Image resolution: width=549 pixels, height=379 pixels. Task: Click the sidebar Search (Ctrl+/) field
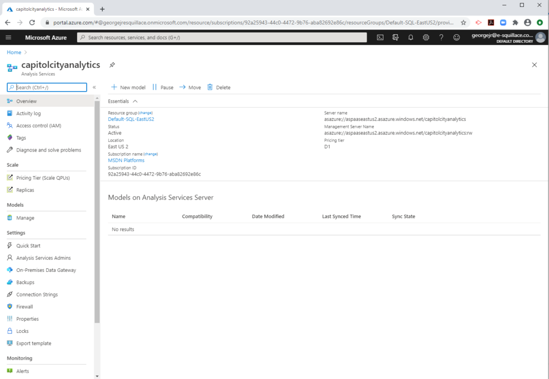point(46,87)
